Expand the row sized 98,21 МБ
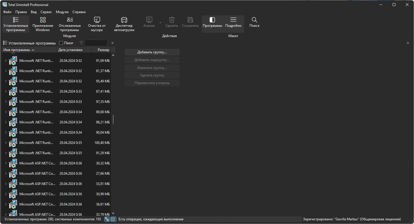This screenshot has height=224, width=414. (x=6, y=122)
